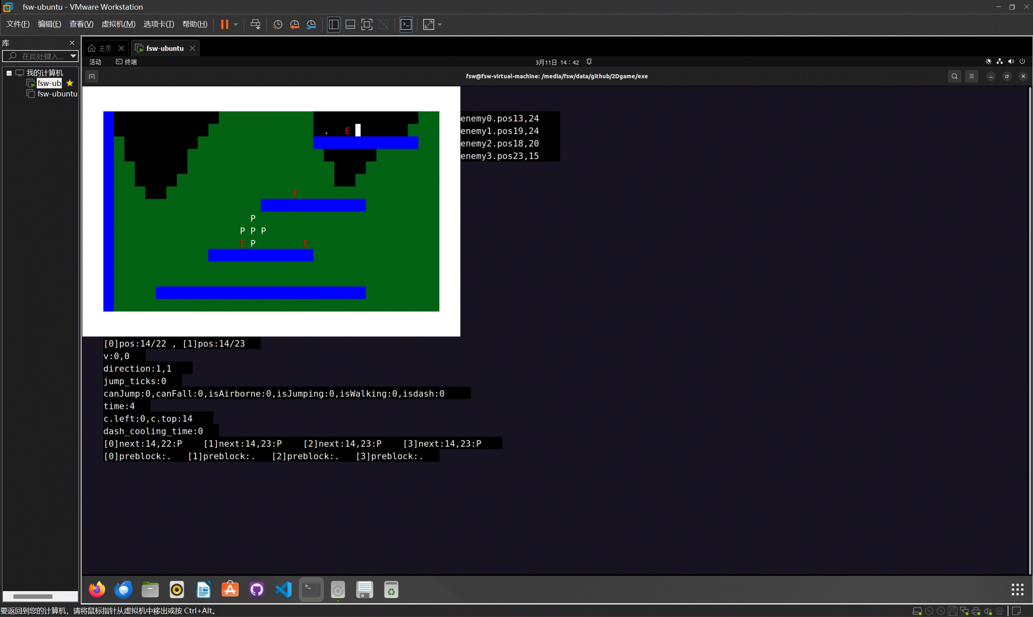Click the dash_cooling_time:0 debug line

click(153, 431)
